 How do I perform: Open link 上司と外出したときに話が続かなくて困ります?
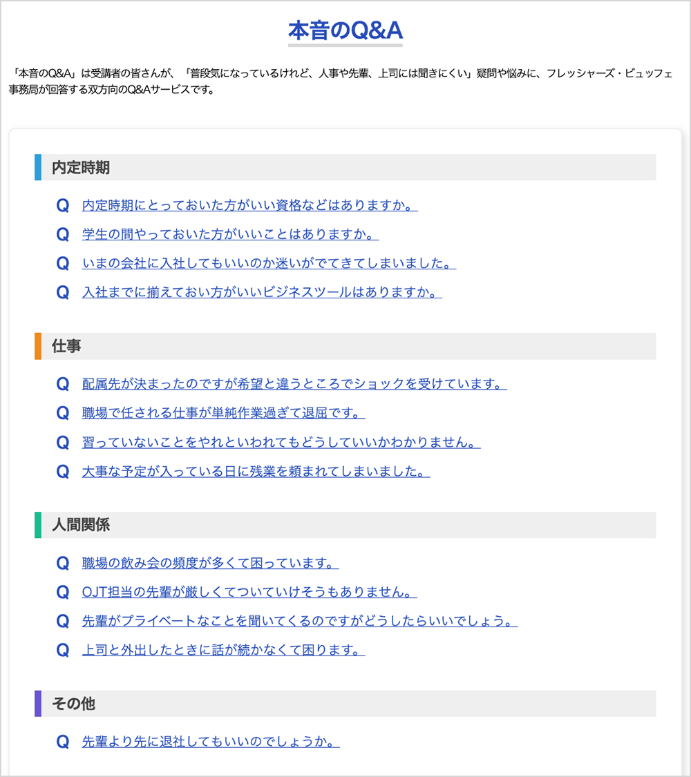pos(224,650)
